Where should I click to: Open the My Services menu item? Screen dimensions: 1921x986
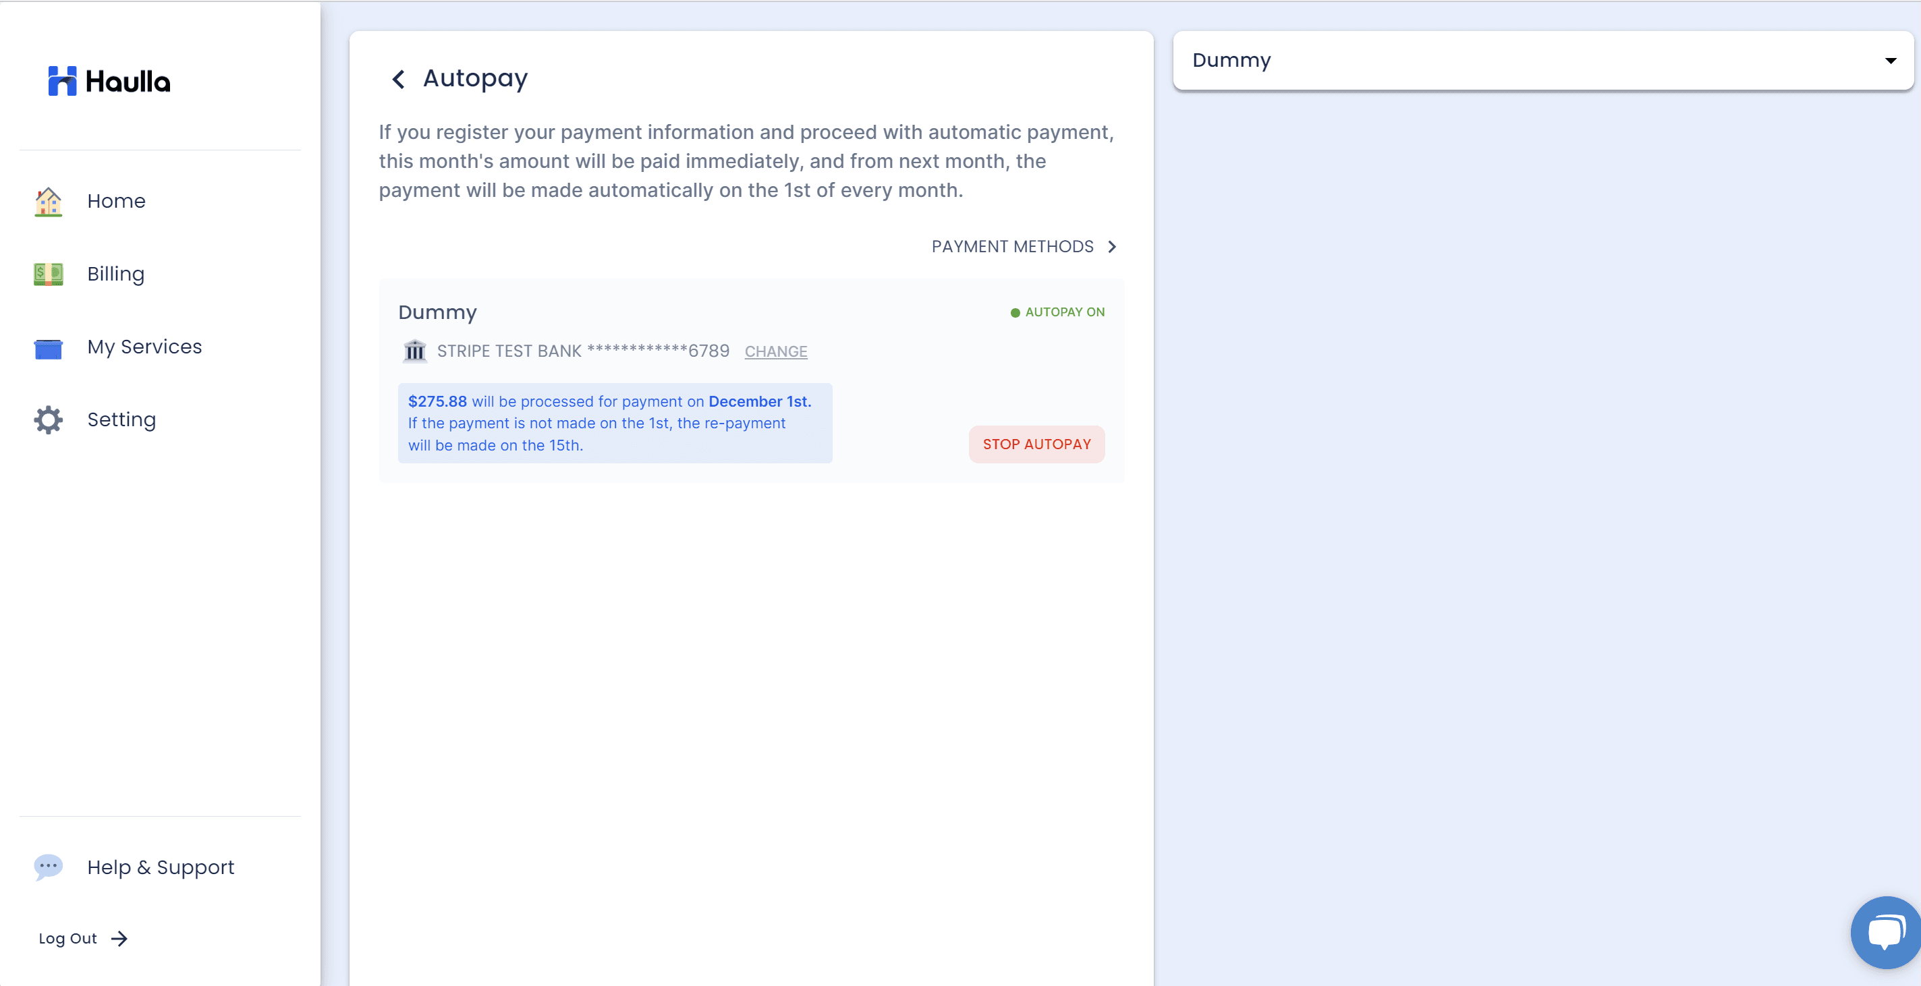click(144, 347)
